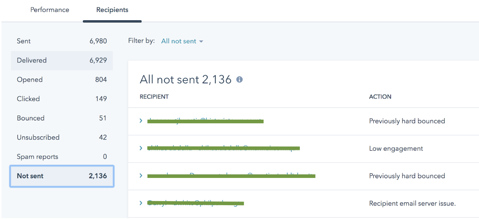The width and height of the screenshot is (479, 219).
Task: Open the Unsubscribed recipient list
Action: 38,137
